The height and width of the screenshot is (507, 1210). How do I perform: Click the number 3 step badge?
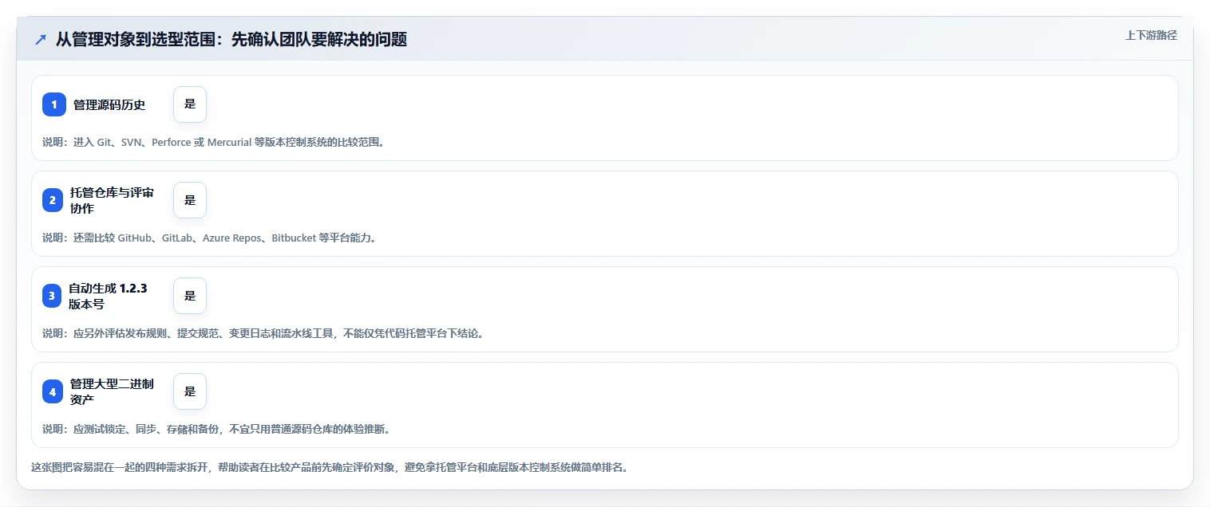tap(52, 296)
